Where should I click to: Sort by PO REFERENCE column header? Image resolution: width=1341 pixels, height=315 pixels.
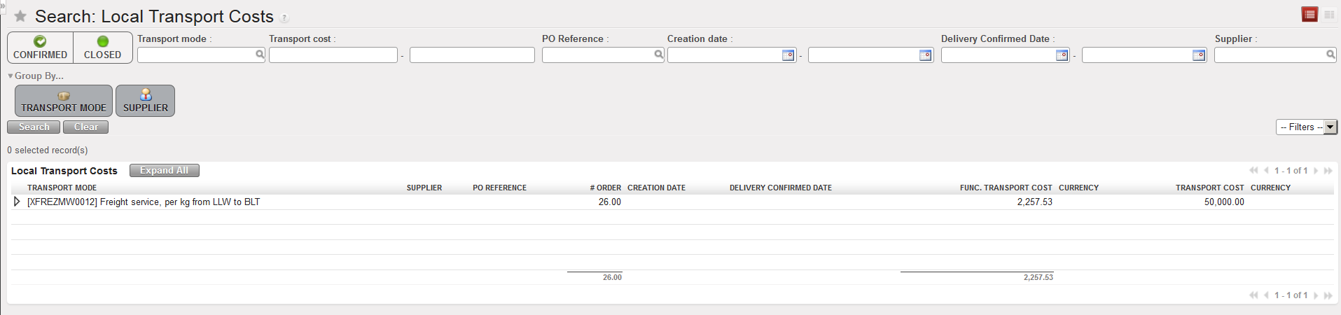coord(499,188)
